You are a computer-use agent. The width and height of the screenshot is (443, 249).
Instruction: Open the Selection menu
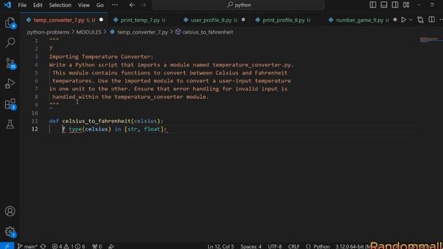coord(60,5)
